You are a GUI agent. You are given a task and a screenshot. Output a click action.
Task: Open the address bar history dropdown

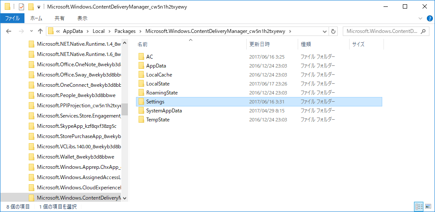[325, 31]
